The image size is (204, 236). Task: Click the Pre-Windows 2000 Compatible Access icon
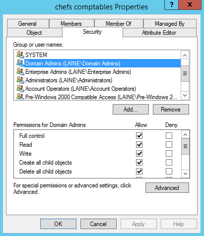coord(20,97)
